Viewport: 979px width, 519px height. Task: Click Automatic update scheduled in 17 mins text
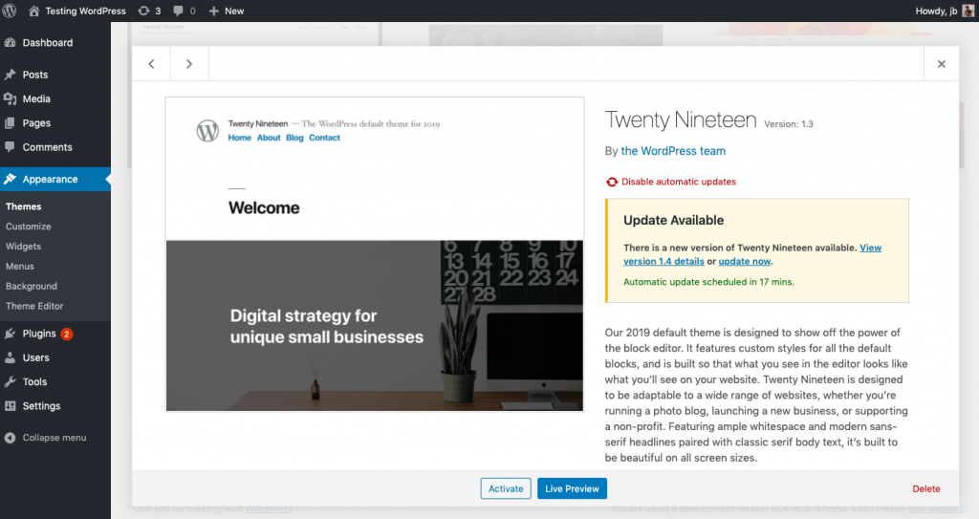pyautogui.click(x=708, y=282)
